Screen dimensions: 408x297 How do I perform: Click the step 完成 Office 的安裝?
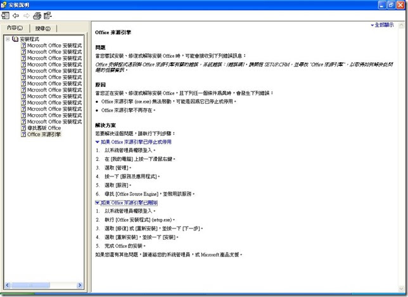pyautogui.click(x=125, y=246)
